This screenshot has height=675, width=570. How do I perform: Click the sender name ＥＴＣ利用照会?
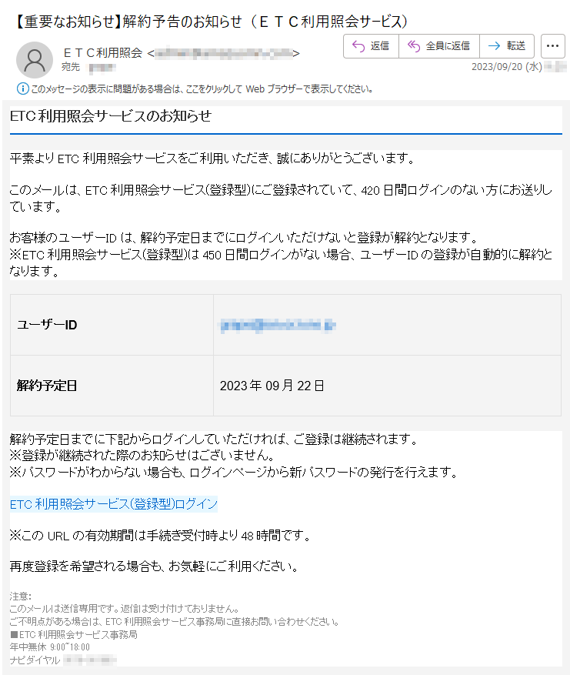tap(102, 53)
